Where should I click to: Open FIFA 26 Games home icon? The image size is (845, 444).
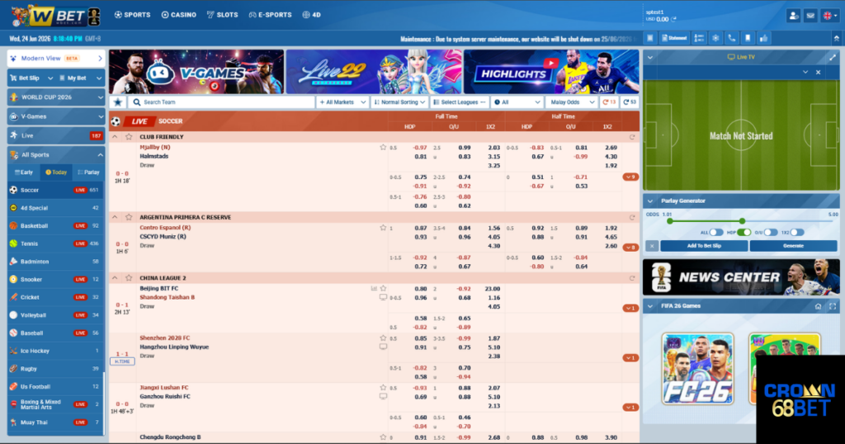coord(818,306)
